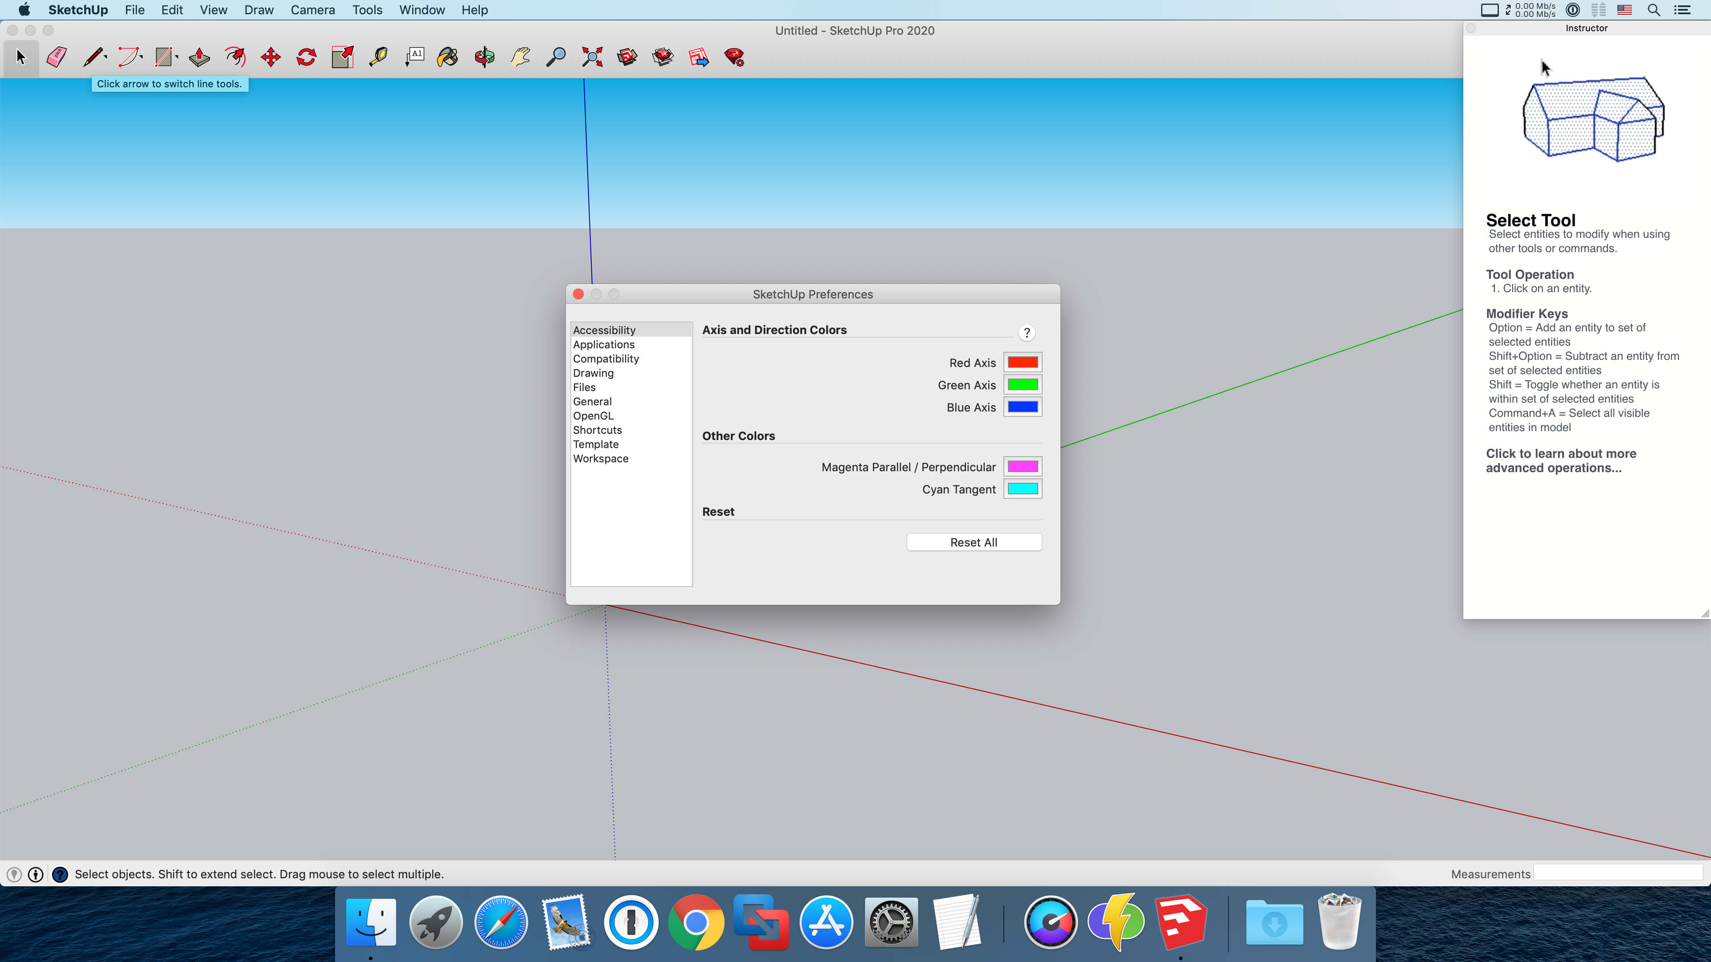Screen dimensions: 1711x962
Task: Expand the shape tools dropdown arrow
Action: (x=177, y=57)
